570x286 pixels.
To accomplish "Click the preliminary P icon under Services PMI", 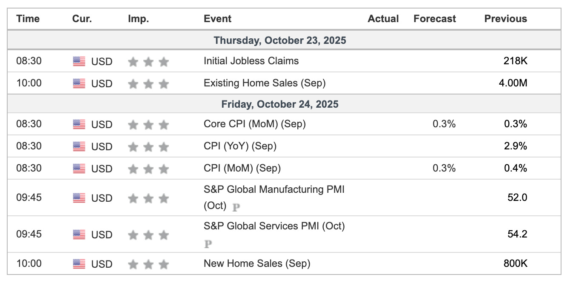I will click(208, 244).
